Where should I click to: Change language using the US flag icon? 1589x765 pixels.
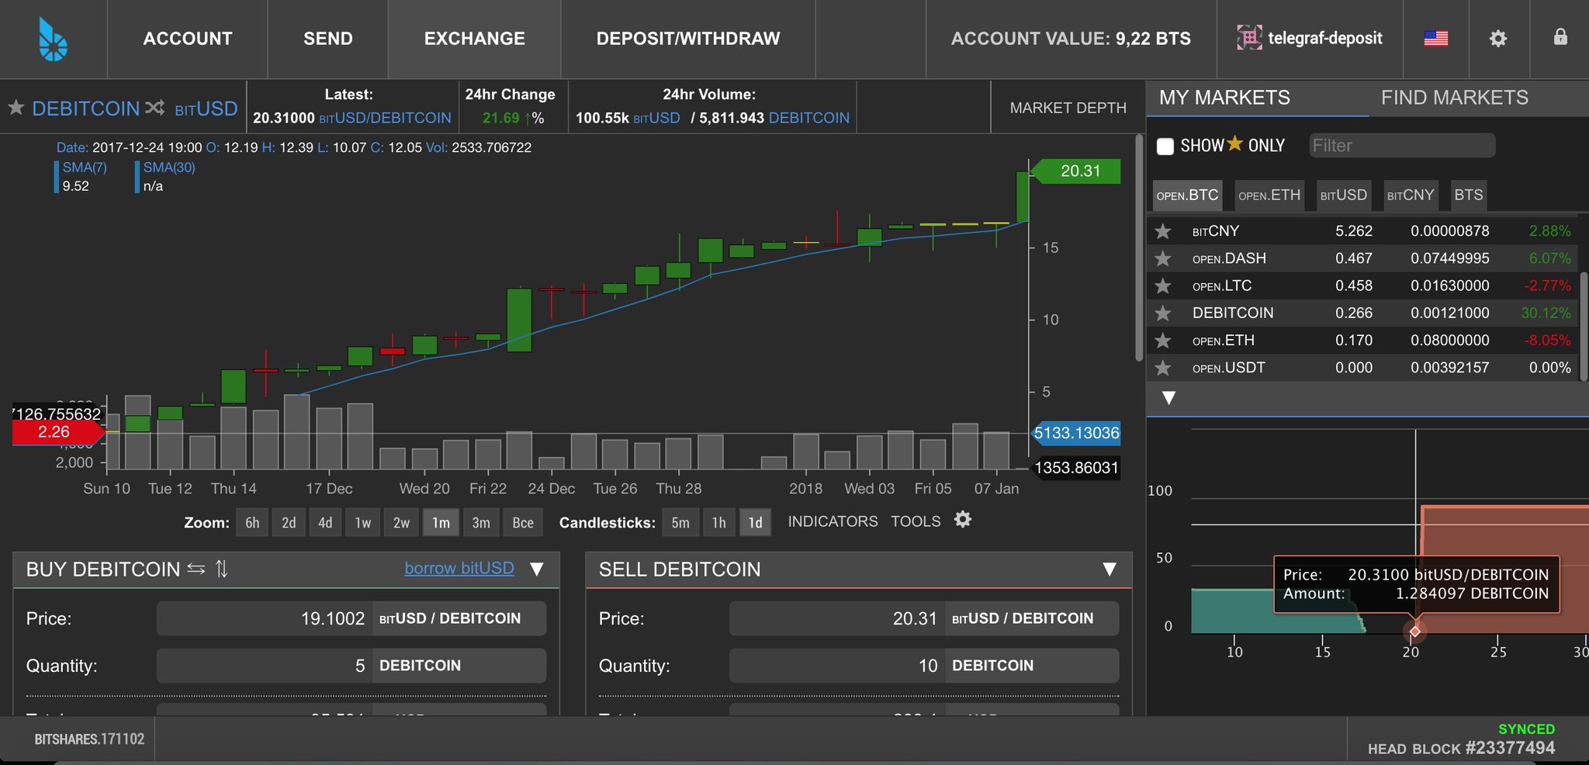[1436, 38]
